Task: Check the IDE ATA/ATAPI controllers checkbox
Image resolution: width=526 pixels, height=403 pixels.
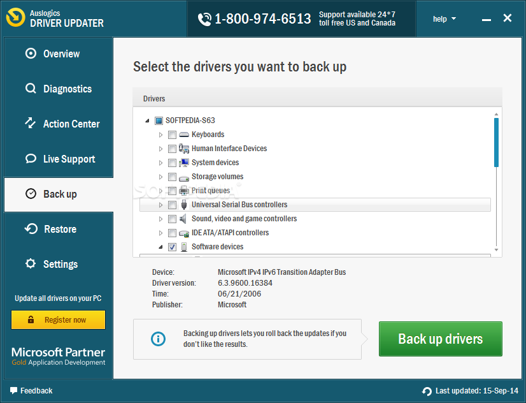Action: click(172, 233)
